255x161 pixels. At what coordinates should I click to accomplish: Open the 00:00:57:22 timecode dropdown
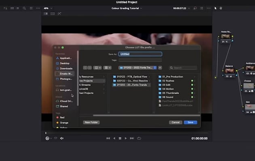pyautogui.click(x=181, y=8)
